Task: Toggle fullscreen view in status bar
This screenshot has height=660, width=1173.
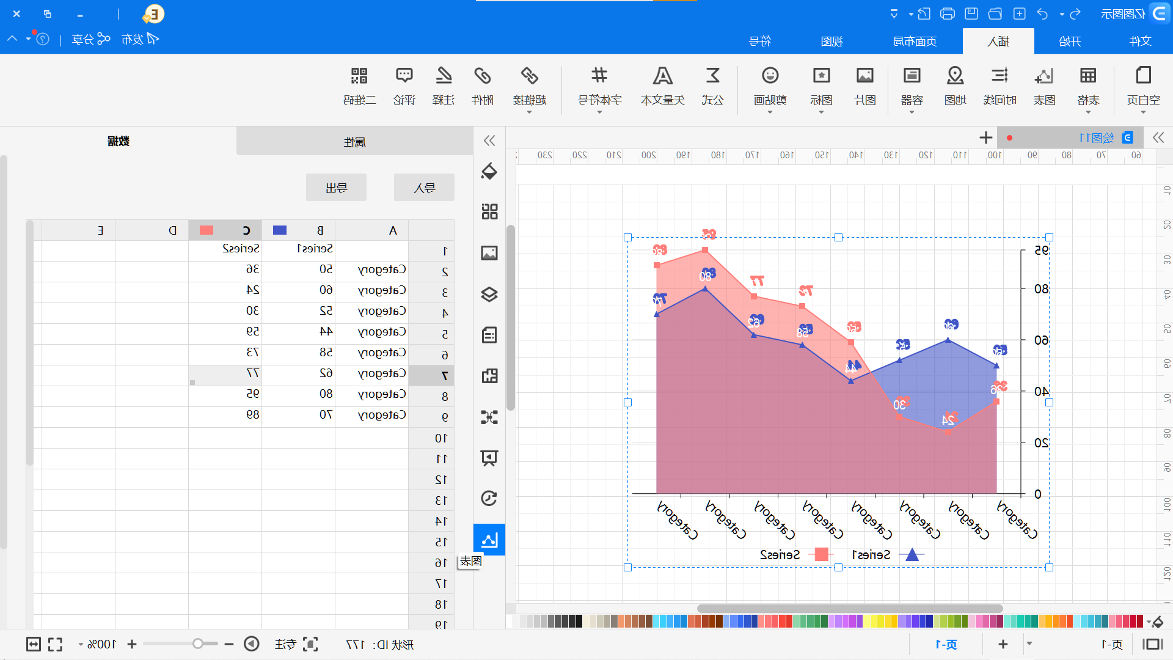Action: 56,644
